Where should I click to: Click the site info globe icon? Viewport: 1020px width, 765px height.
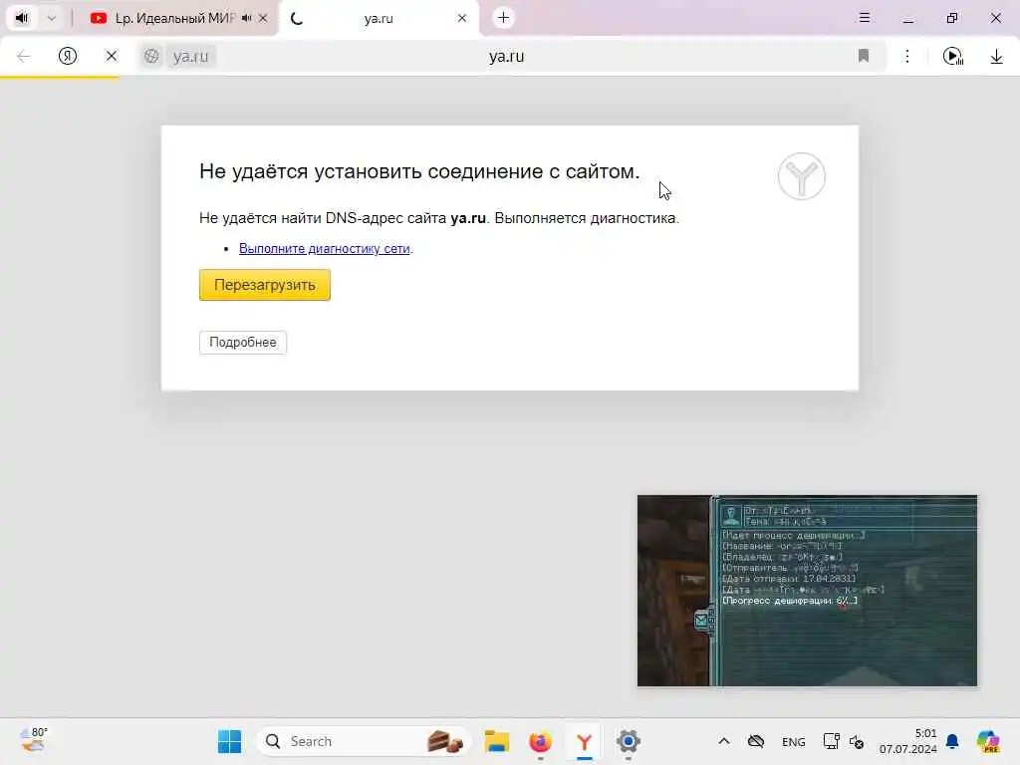[151, 56]
